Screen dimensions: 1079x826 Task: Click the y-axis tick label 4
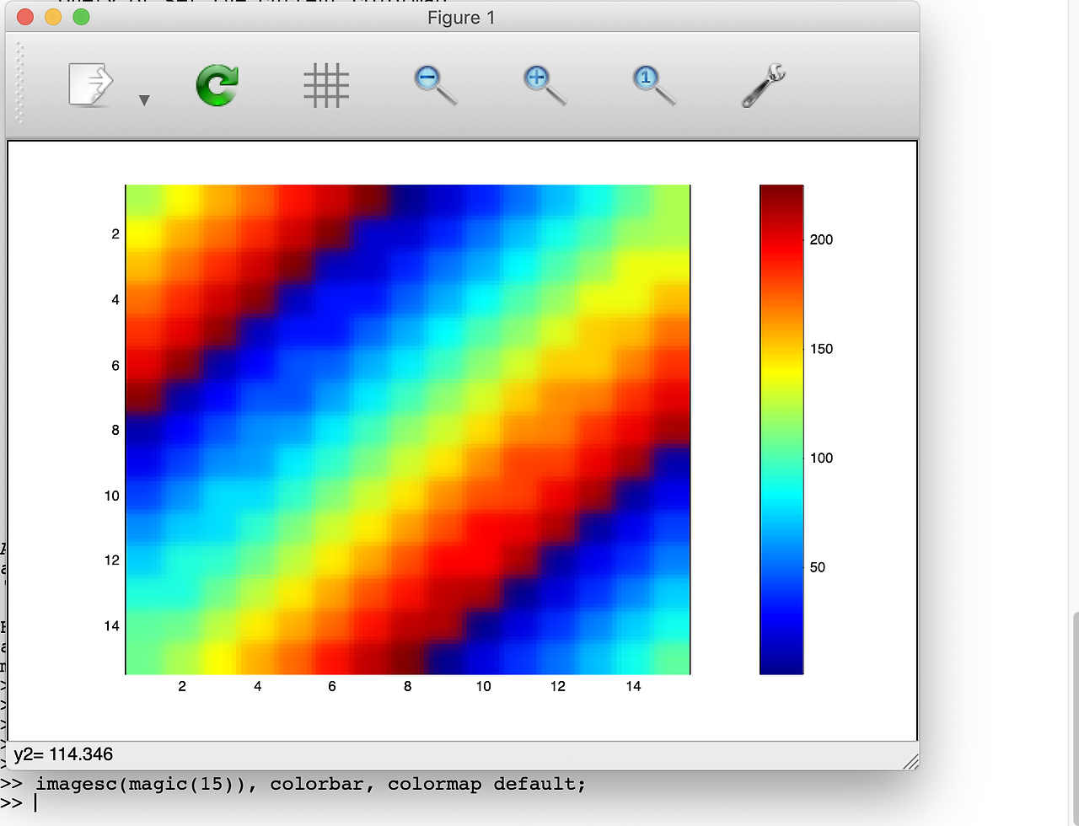[x=115, y=299]
